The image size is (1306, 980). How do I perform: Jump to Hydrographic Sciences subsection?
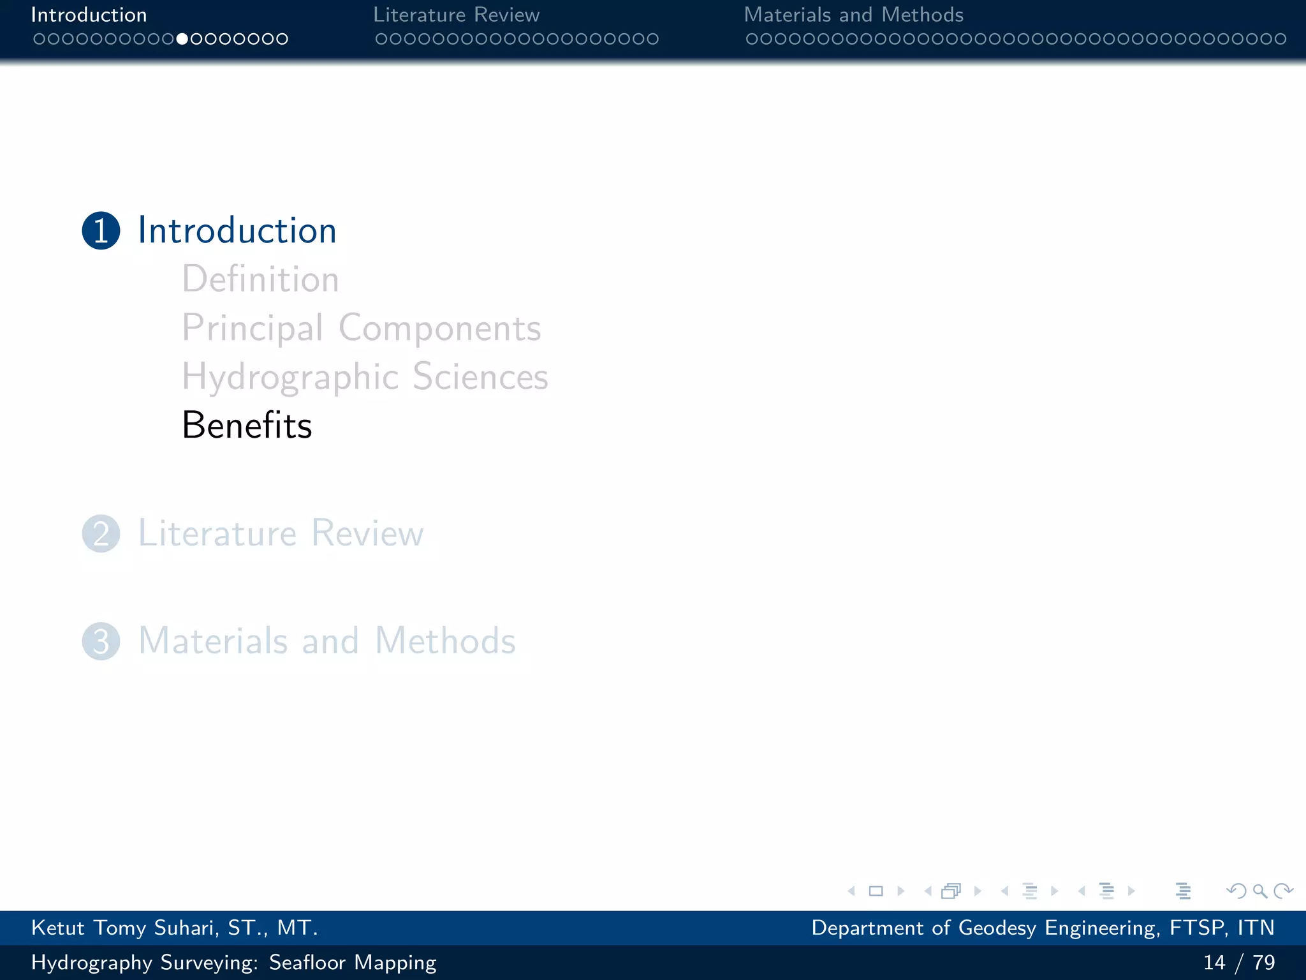[365, 377]
